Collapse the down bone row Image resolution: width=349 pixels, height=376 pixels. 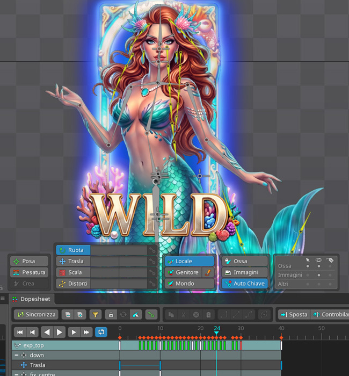click(x=16, y=355)
